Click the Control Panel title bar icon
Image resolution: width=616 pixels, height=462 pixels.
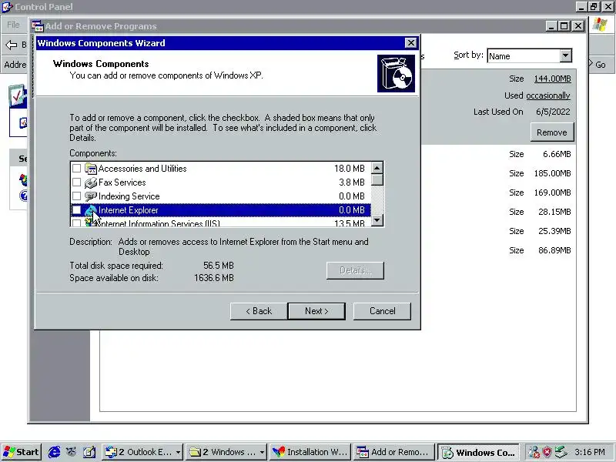pos(7,7)
